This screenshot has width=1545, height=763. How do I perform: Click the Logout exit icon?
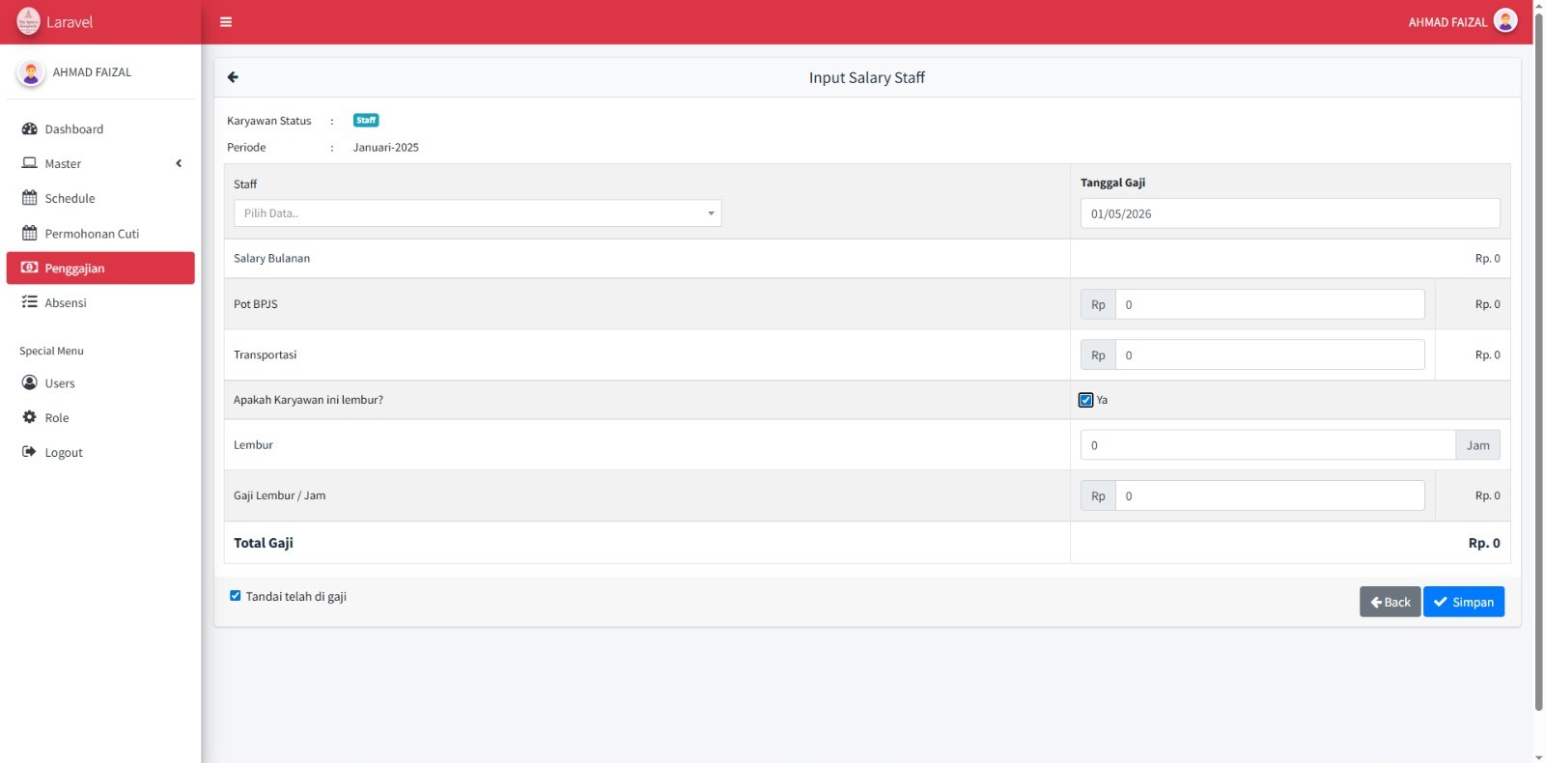tap(30, 452)
